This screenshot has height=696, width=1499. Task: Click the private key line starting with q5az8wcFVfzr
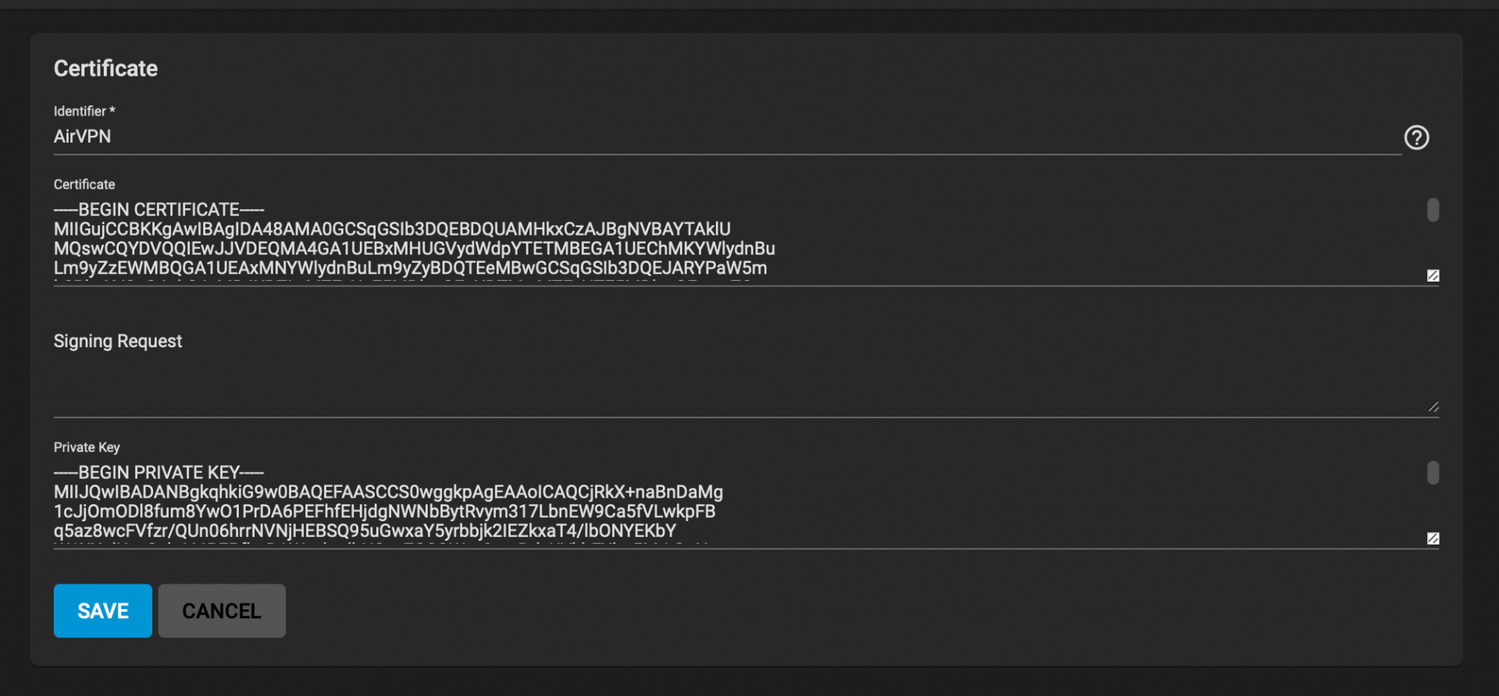(x=365, y=531)
